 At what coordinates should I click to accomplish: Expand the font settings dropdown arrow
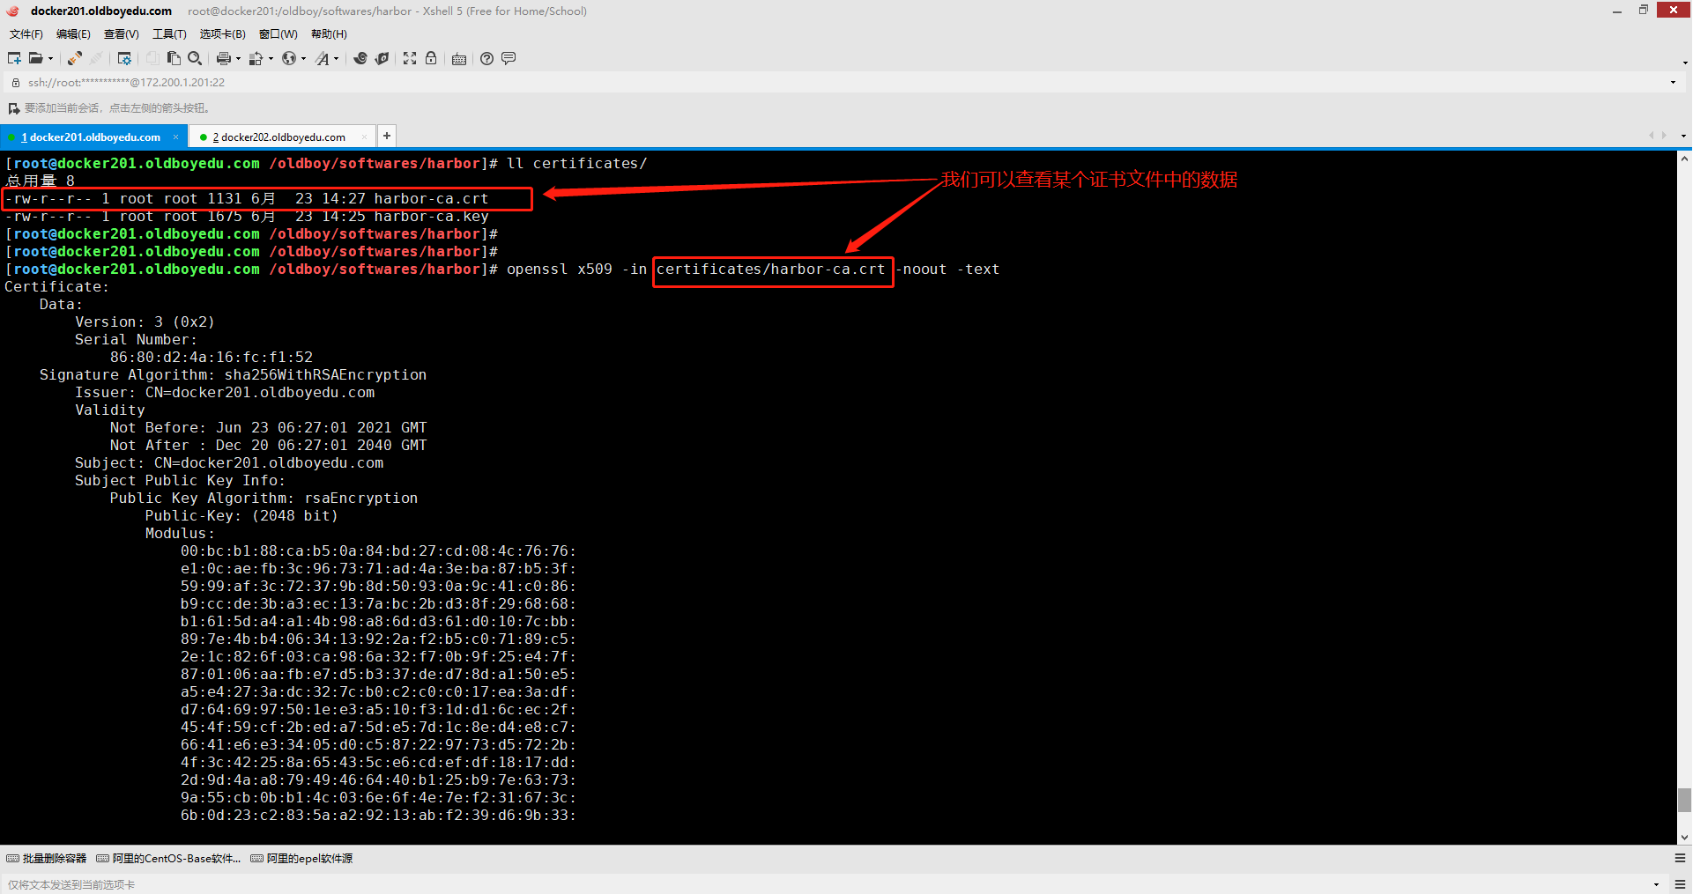click(x=336, y=59)
